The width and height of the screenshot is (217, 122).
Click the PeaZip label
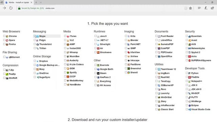(12, 74)
